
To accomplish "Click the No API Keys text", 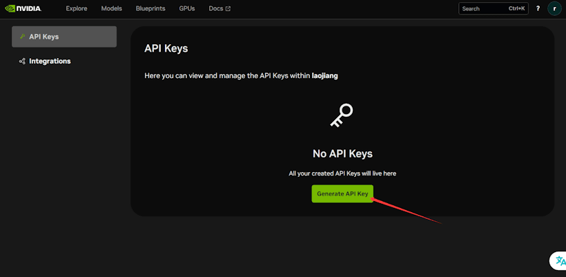I will point(342,154).
